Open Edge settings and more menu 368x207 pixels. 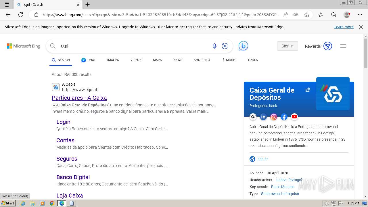coord(360,15)
